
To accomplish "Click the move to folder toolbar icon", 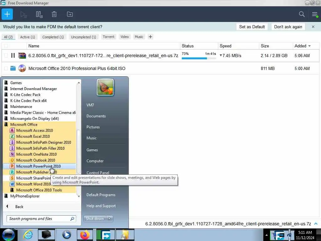I will coord(70,14).
